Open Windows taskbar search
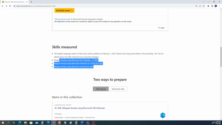Viewport: 222px width, 125px height. click(x=8, y=123)
